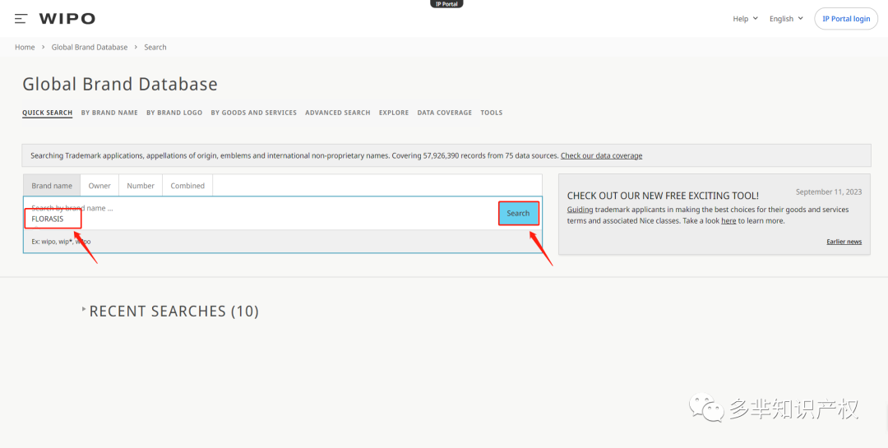Click the IP Portal login button
This screenshot has height=448, width=888.
pyautogui.click(x=846, y=19)
